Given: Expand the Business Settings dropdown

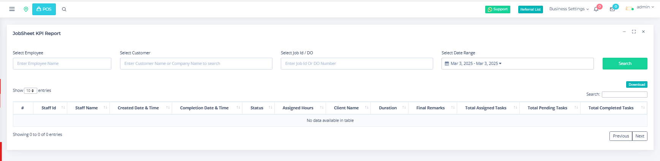Looking at the screenshot, I should pyautogui.click(x=569, y=9).
